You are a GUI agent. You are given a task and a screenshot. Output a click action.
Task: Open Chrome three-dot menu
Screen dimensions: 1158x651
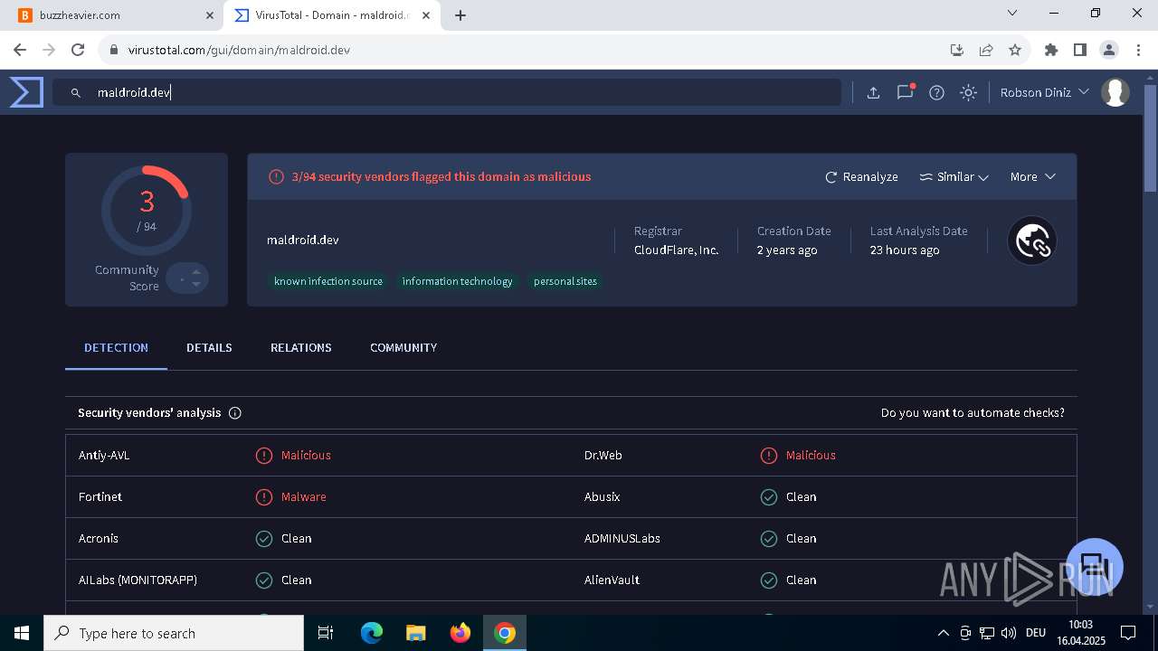coord(1138,50)
